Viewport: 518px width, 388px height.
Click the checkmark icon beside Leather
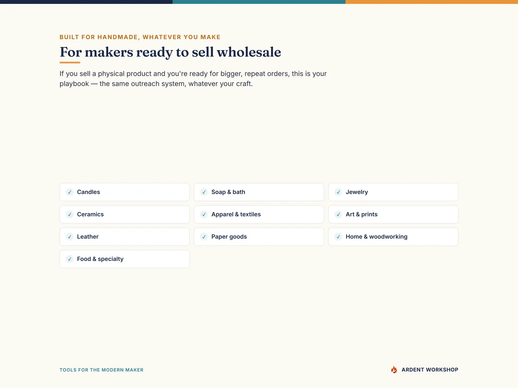(x=70, y=237)
